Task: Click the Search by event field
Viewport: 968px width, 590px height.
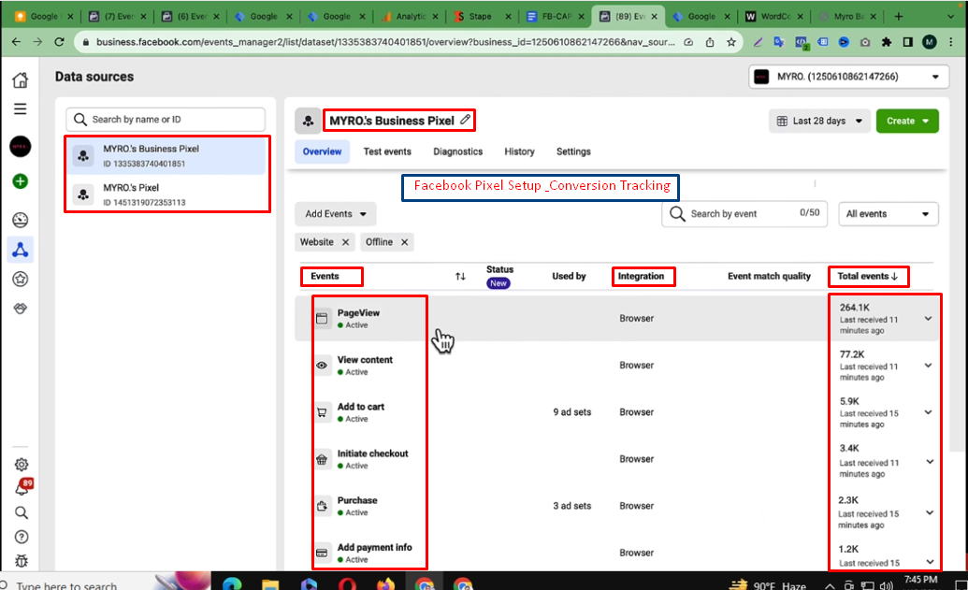Action: pyautogui.click(x=744, y=213)
